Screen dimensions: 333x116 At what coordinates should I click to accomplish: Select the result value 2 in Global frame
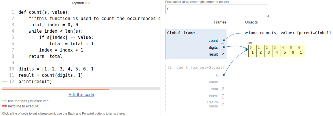coord(223,54)
